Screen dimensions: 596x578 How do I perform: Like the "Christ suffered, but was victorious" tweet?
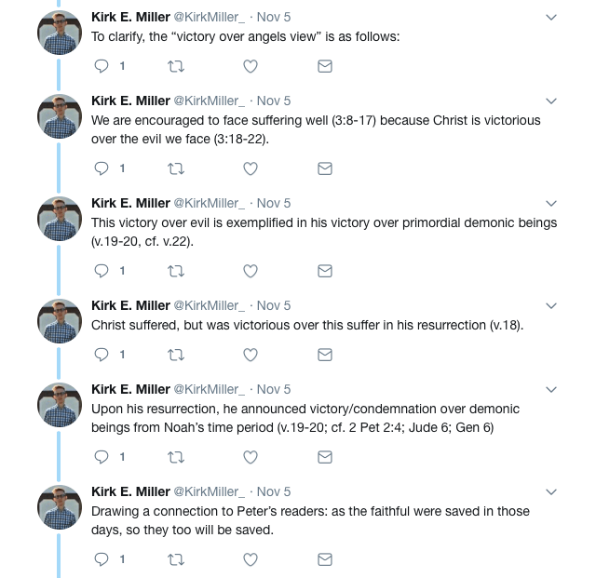click(x=250, y=355)
